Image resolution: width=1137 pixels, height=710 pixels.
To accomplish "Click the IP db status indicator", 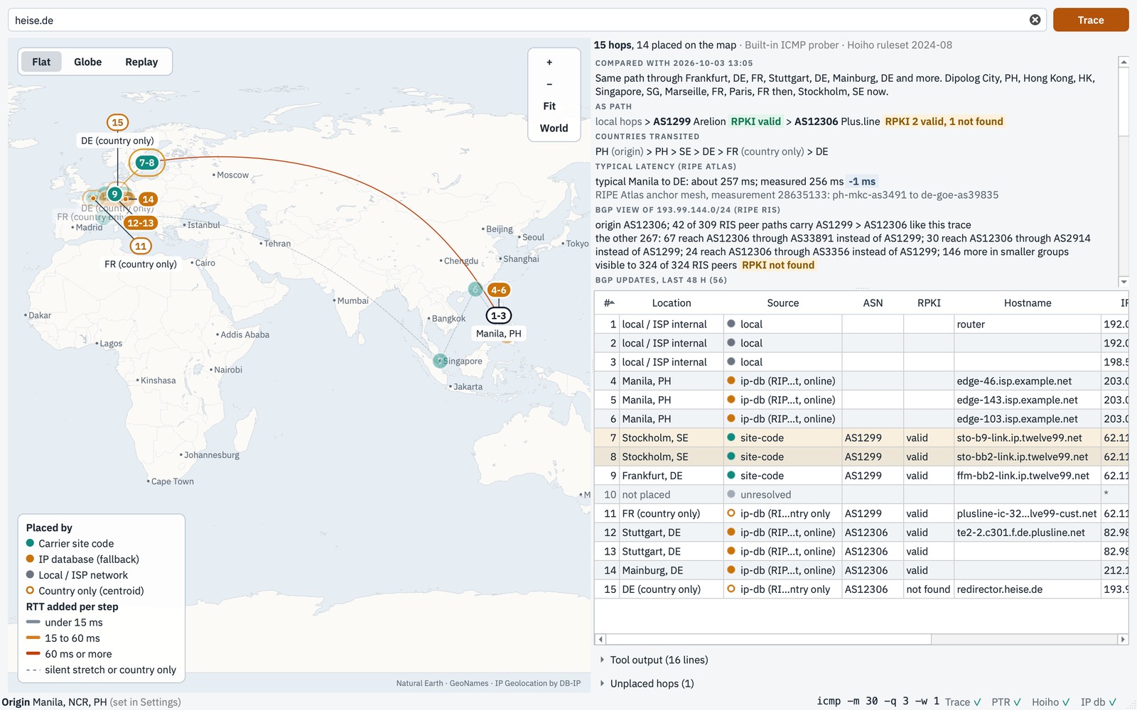I will click(1099, 701).
